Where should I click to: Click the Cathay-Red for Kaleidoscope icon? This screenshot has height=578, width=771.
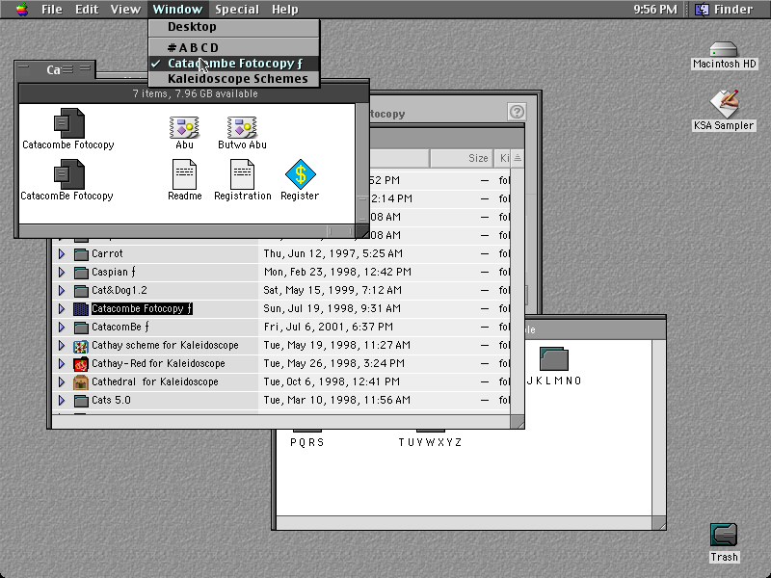click(81, 364)
